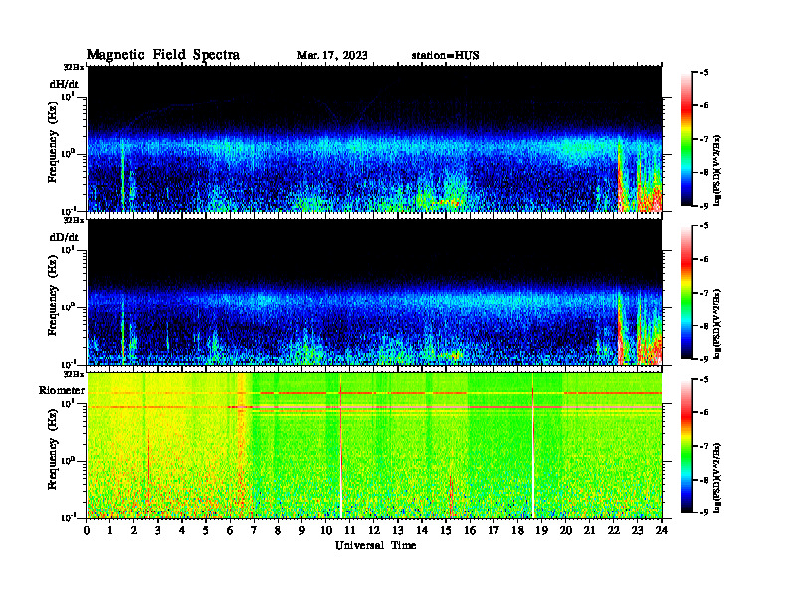Click the "-7" tick on dD/dt color bar
Viewport: 788px width, 609px height.
pos(704,293)
